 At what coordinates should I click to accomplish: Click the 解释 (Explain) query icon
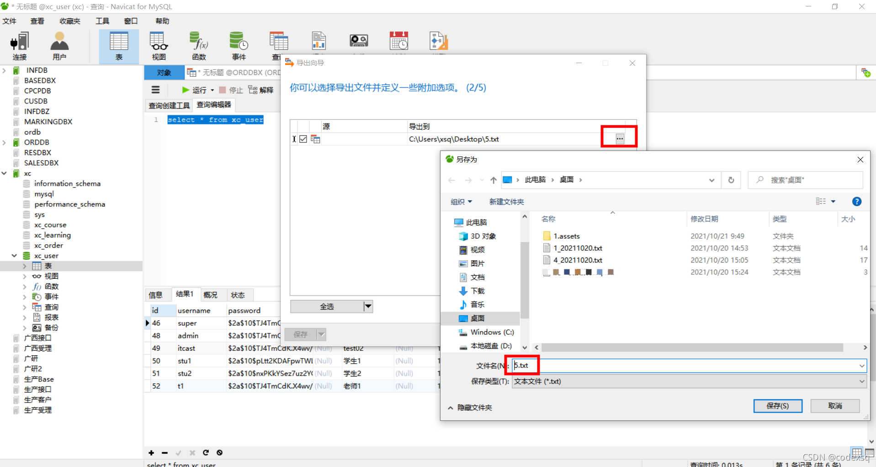click(260, 90)
